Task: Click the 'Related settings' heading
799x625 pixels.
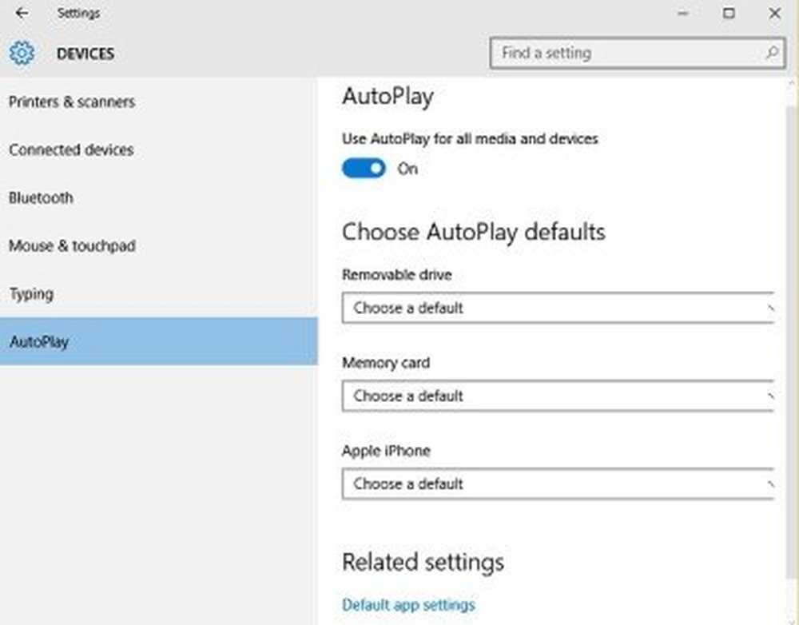Action: 423,563
